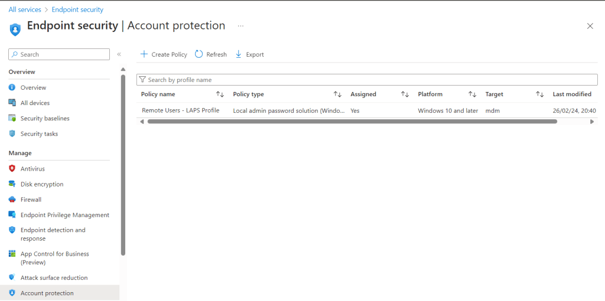Screen dimensions: 605x301
Task: Open Security tasks in the sidebar
Action: click(x=39, y=133)
